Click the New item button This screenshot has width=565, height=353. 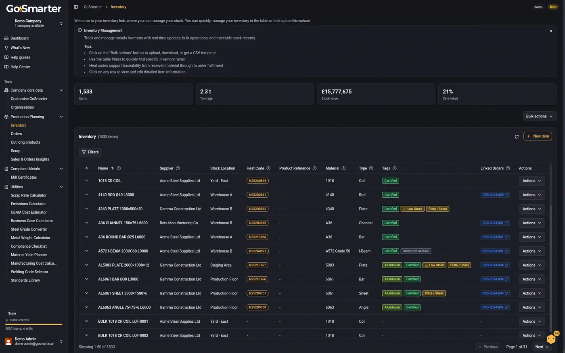click(538, 136)
